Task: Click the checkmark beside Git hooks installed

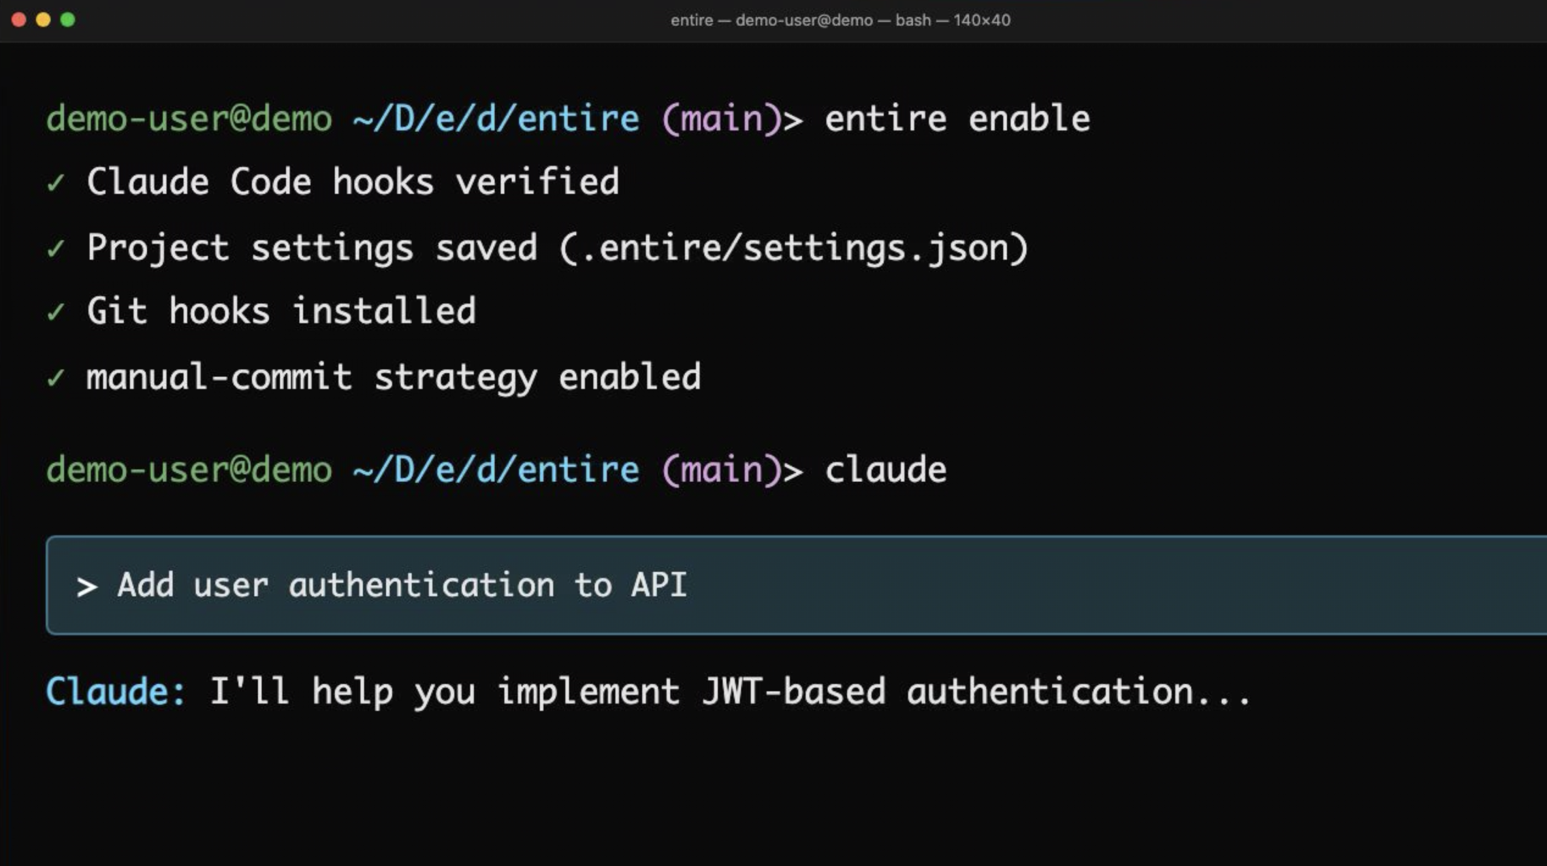Action: (x=56, y=312)
